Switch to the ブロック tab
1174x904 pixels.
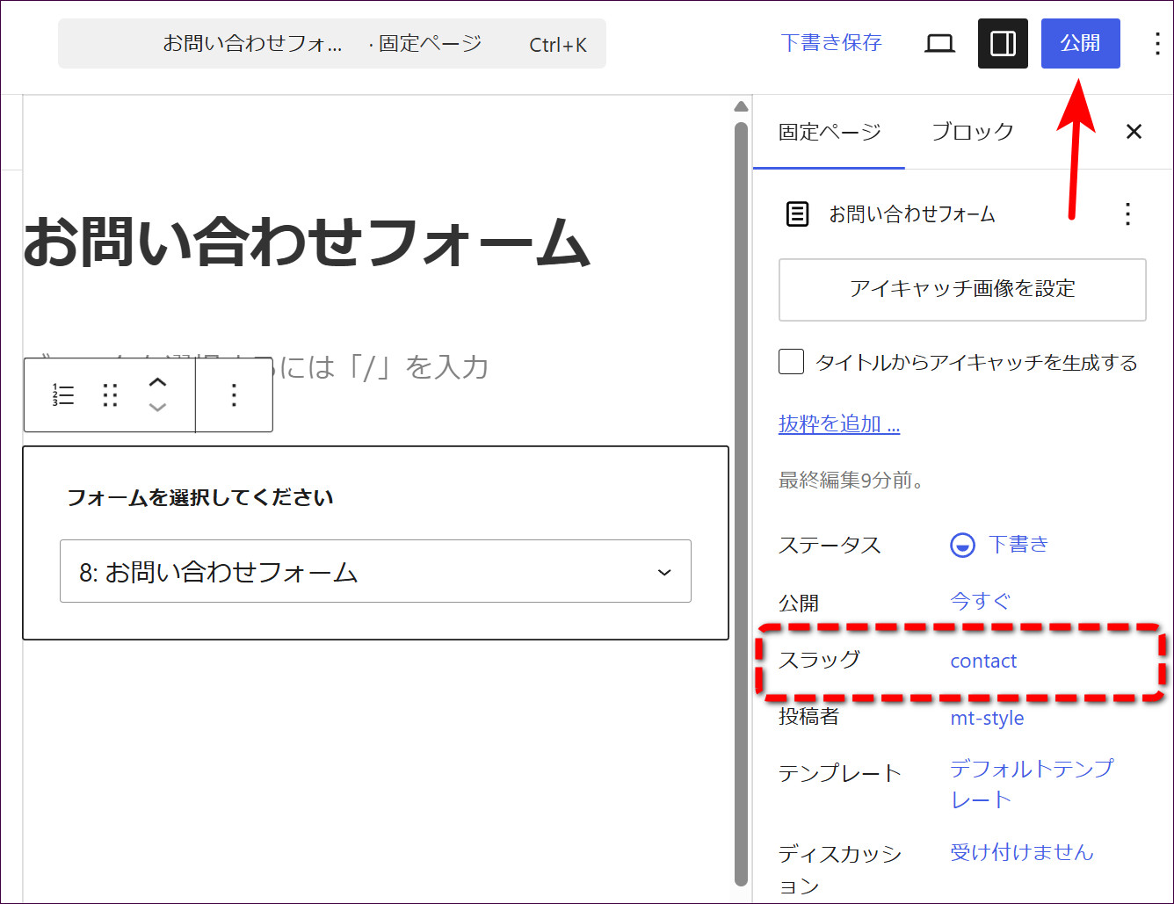(x=972, y=132)
